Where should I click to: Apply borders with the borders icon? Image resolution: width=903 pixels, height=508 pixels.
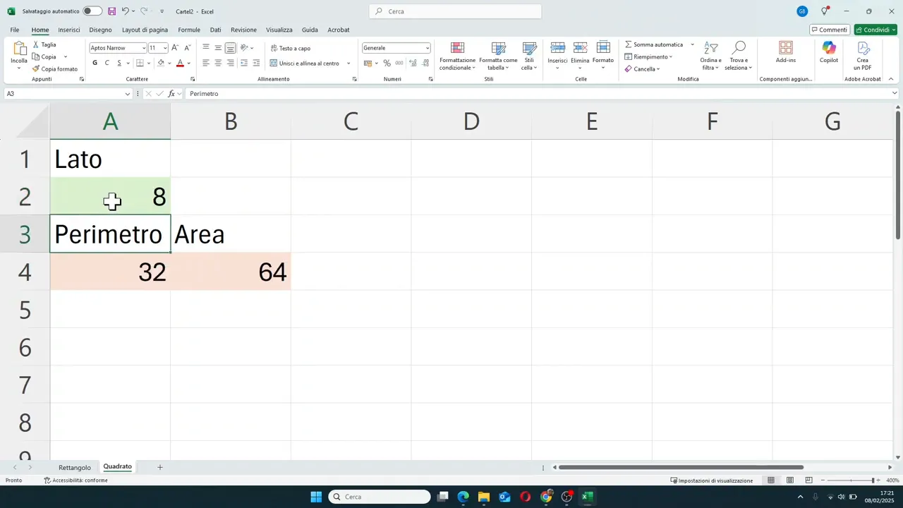point(140,63)
